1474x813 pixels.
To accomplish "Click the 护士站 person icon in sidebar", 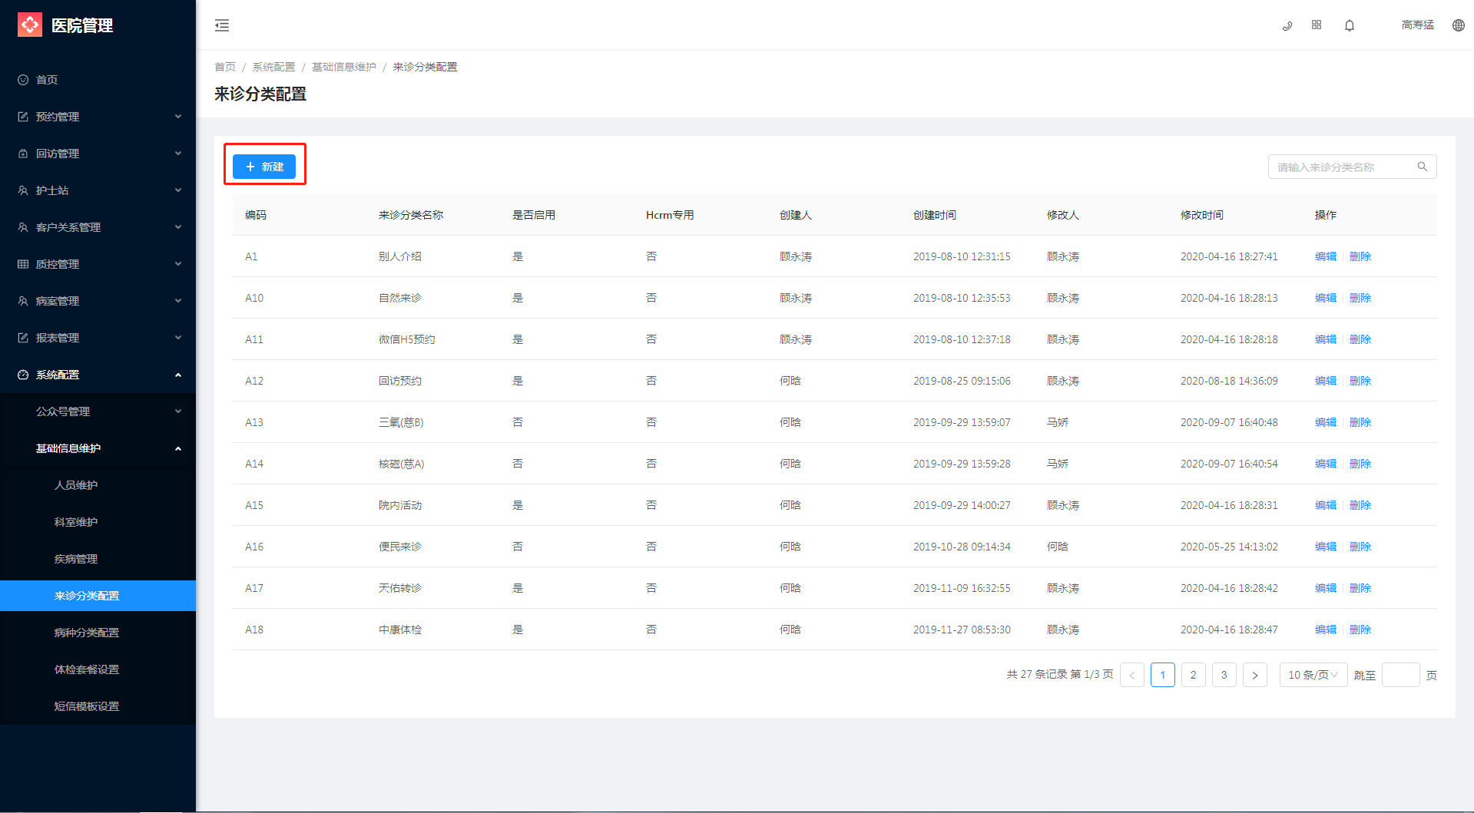I will coord(23,190).
